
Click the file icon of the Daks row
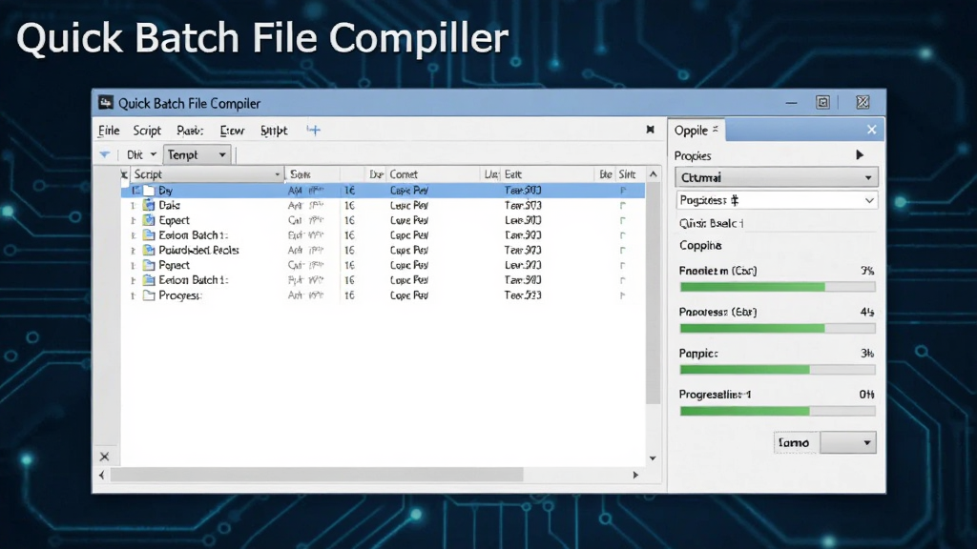pos(149,206)
